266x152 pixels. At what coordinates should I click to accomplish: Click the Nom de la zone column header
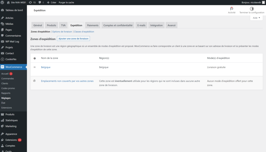[x=50, y=58]
